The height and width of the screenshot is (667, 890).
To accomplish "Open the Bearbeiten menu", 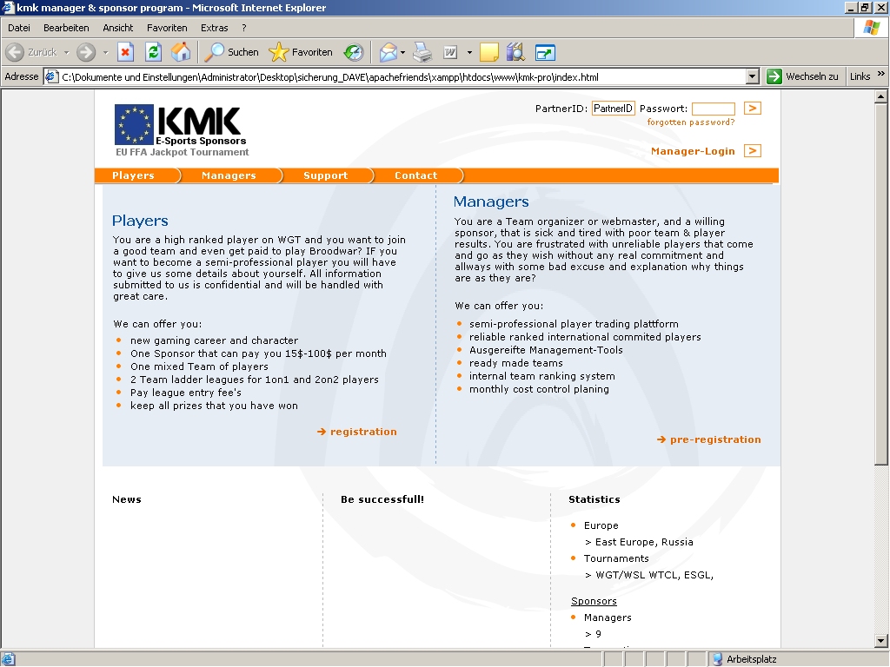I will [66, 28].
